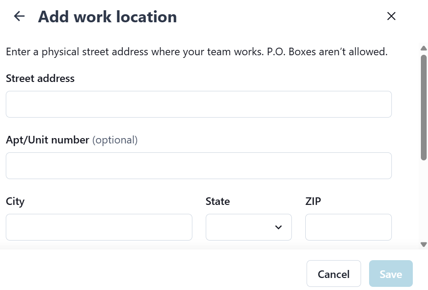This screenshot has height=290, width=428.
Task: Focus the Apt/Unit number text box
Action: coord(199,166)
